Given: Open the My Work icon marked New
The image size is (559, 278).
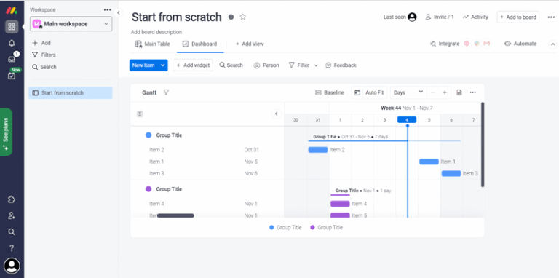Looking at the screenshot, I should [12, 75].
